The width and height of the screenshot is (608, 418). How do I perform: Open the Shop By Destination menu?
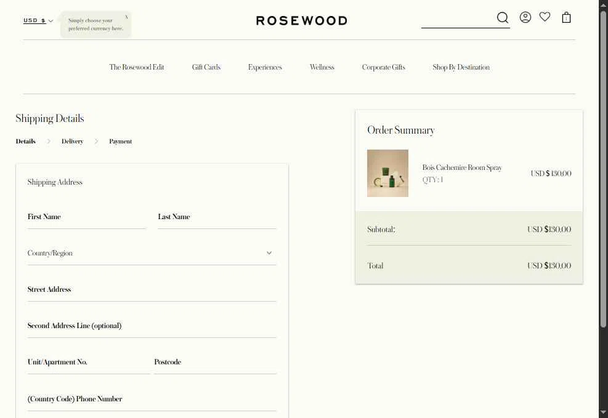tap(461, 67)
